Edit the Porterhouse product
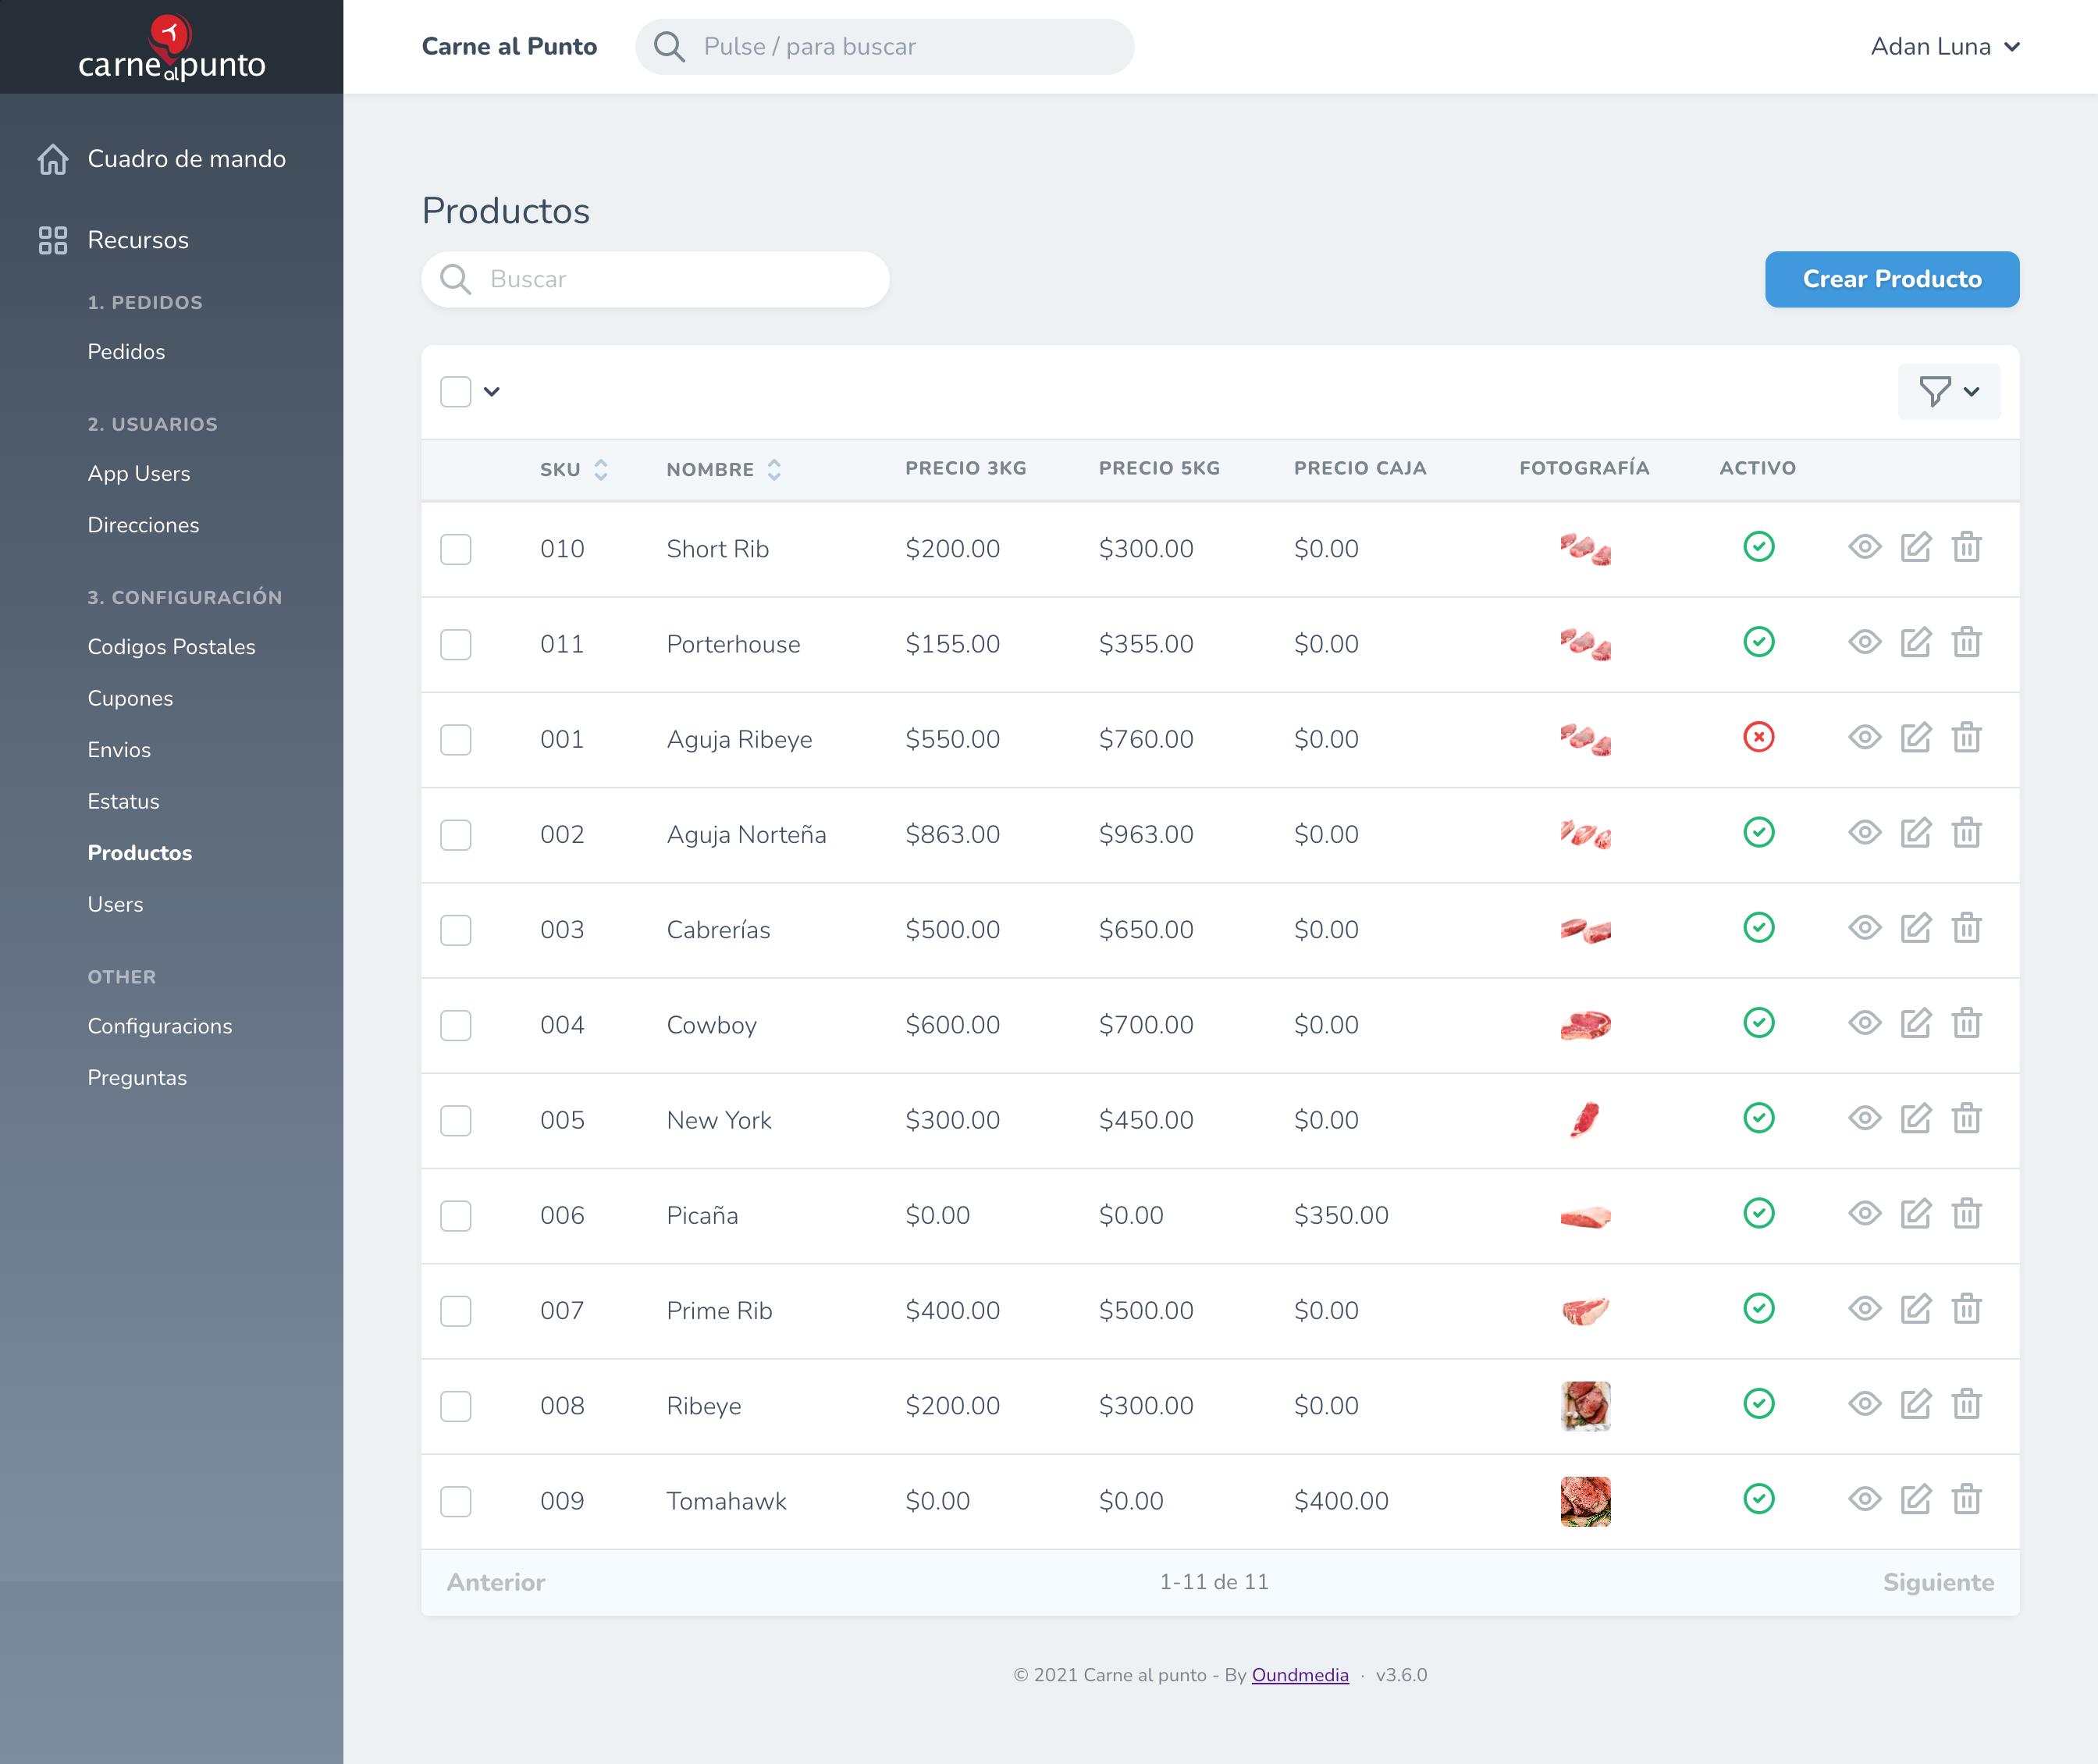The height and width of the screenshot is (1764, 2098). pyautogui.click(x=1915, y=642)
